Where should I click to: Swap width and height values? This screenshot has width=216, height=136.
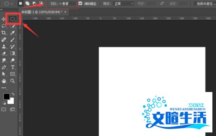[x=162, y=4]
